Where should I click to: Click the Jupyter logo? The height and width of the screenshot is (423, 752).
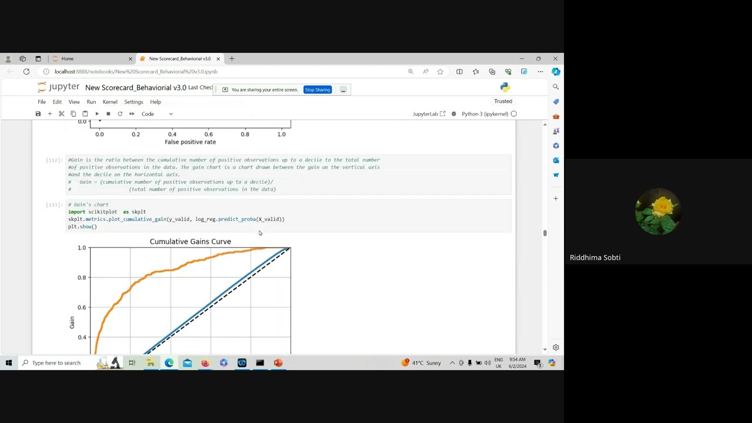point(58,87)
